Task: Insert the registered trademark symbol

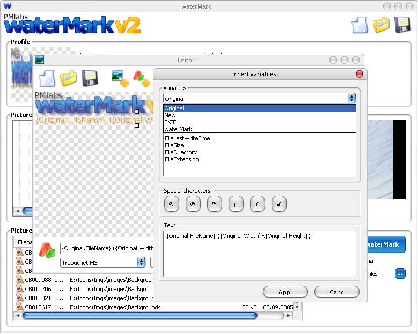Action: [x=193, y=204]
